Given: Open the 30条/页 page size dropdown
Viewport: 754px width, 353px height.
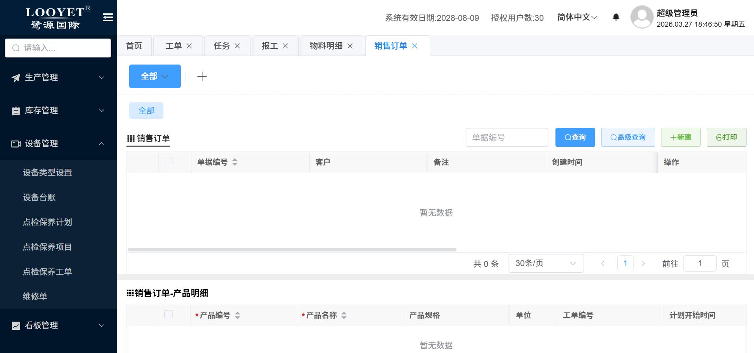Looking at the screenshot, I should (546, 263).
